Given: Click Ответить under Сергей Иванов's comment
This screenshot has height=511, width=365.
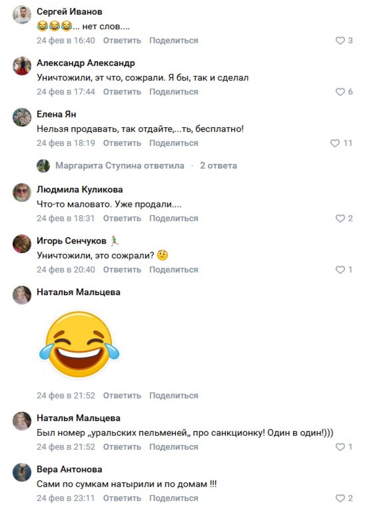Looking at the screenshot, I should [122, 41].
